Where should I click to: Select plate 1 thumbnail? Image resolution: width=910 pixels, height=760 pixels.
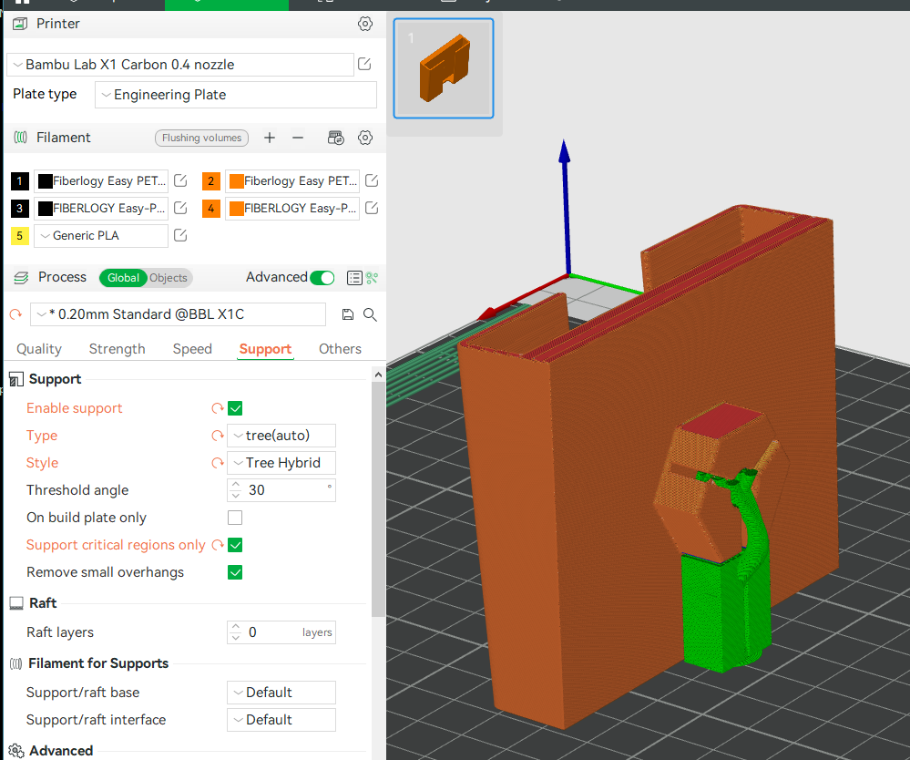point(444,68)
